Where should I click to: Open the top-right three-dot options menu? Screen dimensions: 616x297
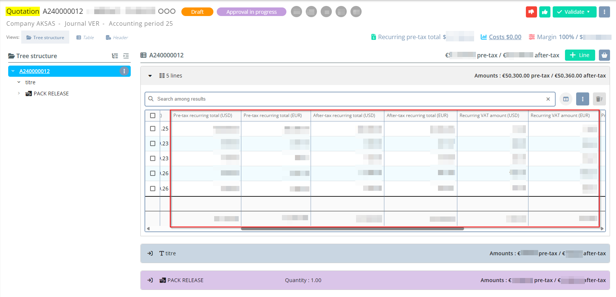pyautogui.click(x=604, y=12)
